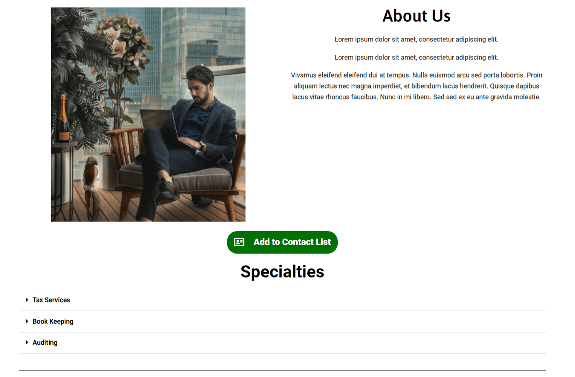The width and height of the screenshot is (575, 377).
Task: Select the About Us heading
Action: coord(416,16)
